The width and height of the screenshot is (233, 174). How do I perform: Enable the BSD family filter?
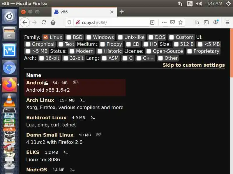coord(69,37)
